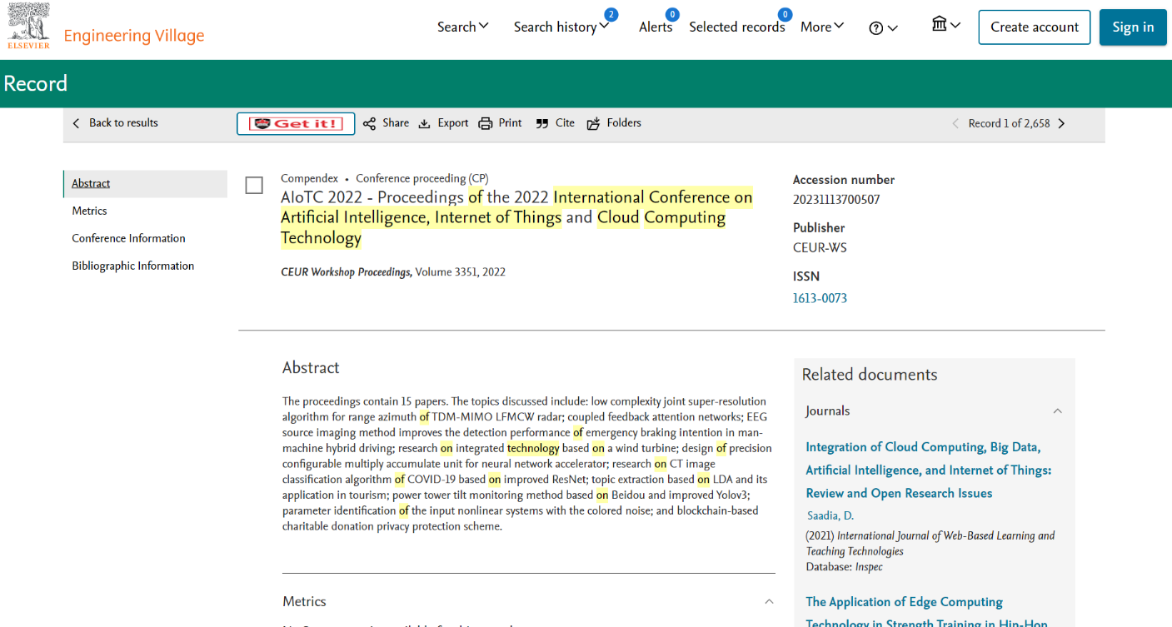The height and width of the screenshot is (627, 1172).
Task: Click the Get it! full-text button
Action: [x=296, y=123]
